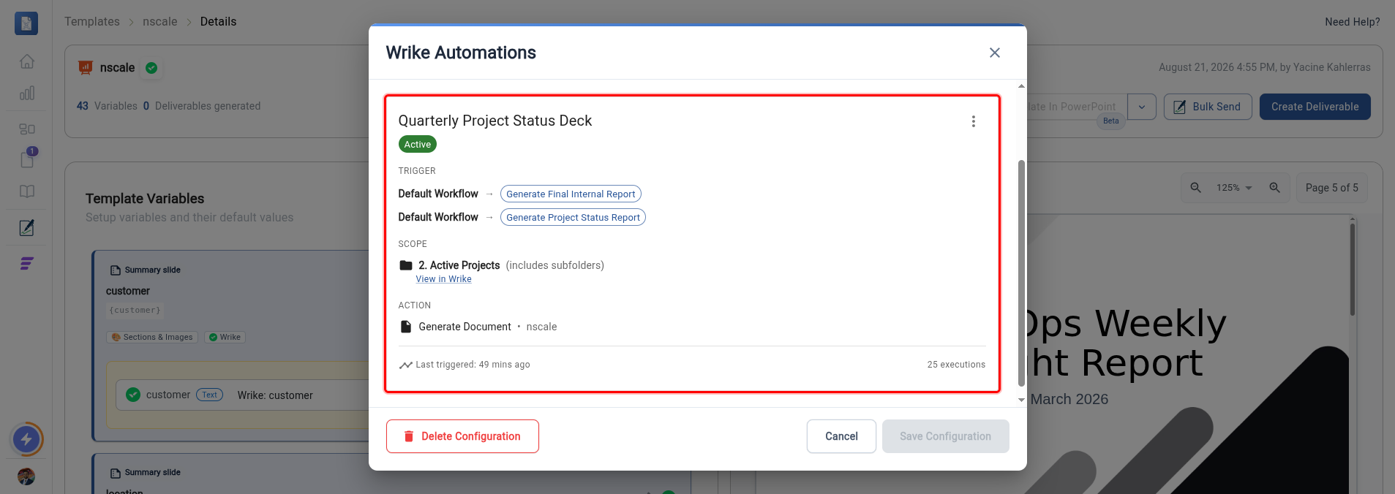
Task: Click the green verified check next to nscale
Action: pos(151,68)
